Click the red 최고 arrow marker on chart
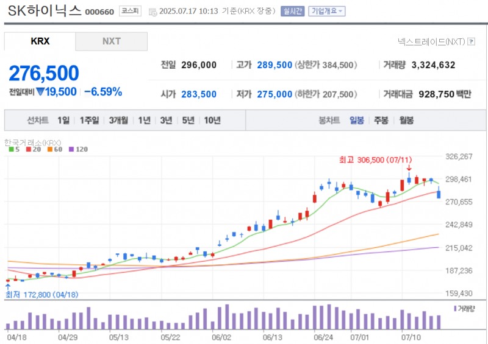Screen dimensions: 488x344 pyautogui.click(x=409, y=168)
